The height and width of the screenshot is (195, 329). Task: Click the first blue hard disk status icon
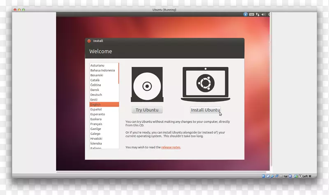[x=264, y=176]
